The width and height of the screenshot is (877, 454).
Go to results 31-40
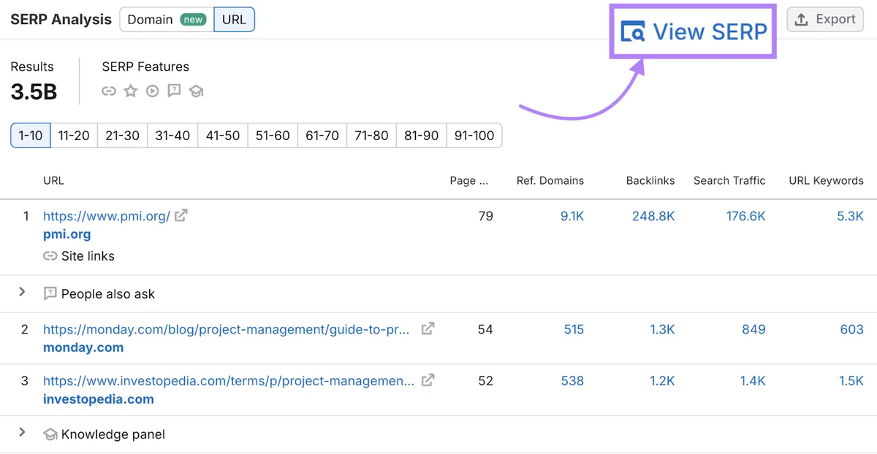pos(172,136)
